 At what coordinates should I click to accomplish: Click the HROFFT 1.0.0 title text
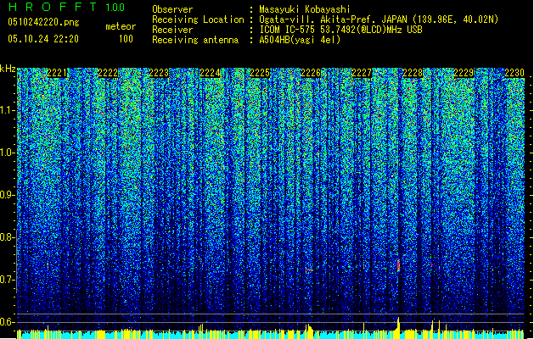pyautogui.click(x=66, y=7)
